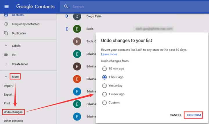The width and height of the screenshot is (209, 124).
Task: Select the 10 min ago option
Action: (x=105, y=69)
